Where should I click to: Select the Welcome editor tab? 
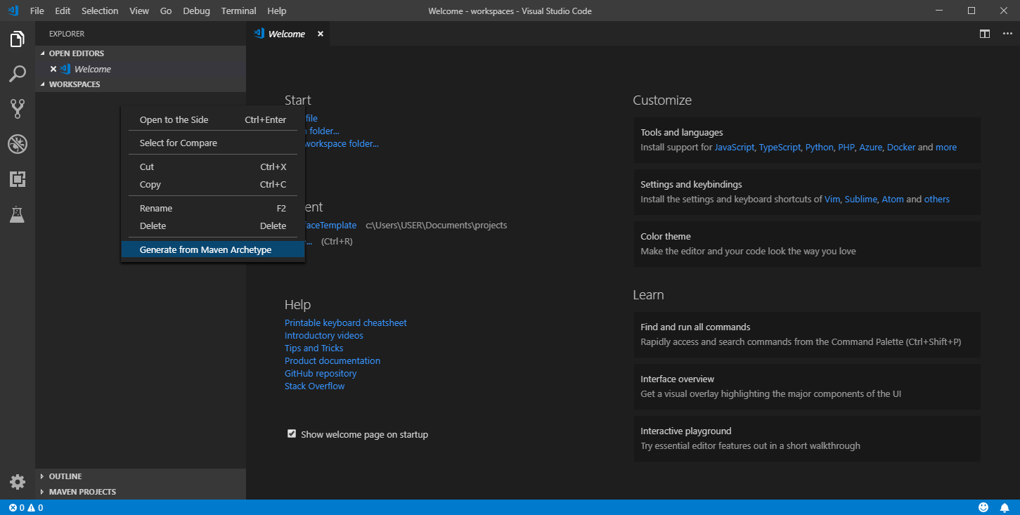(287, 34)
